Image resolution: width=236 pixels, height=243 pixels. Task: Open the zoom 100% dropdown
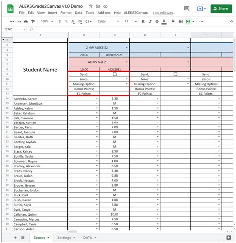click(x=47, y=21)
